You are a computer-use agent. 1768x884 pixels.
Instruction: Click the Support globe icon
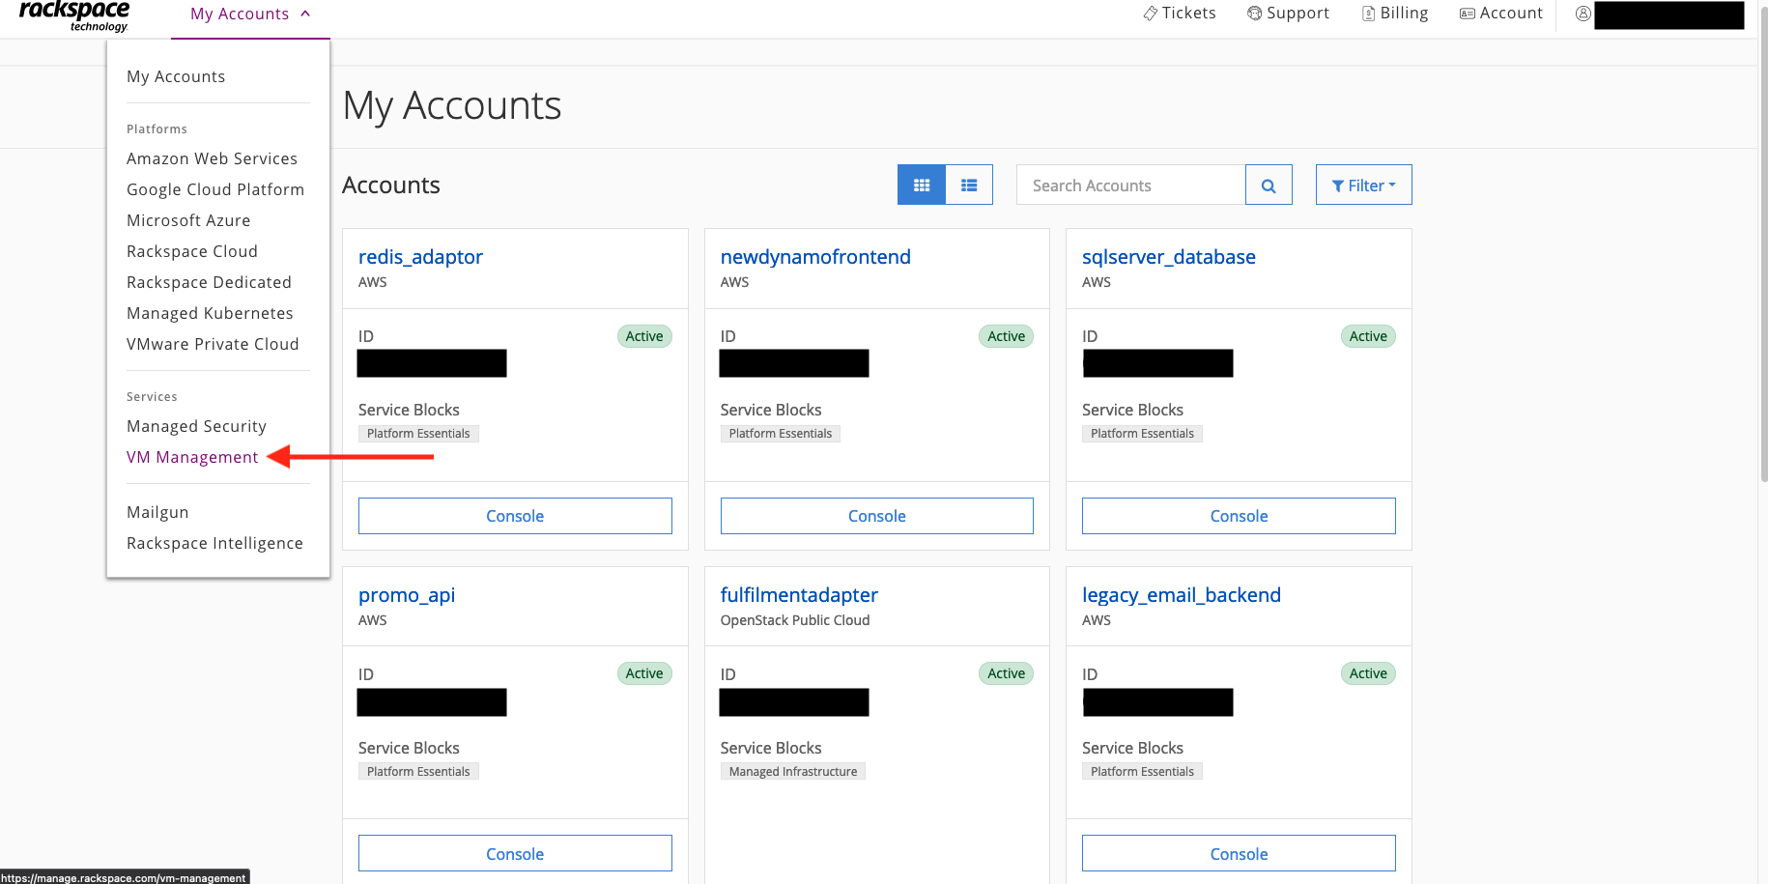tap(1254, 13)
